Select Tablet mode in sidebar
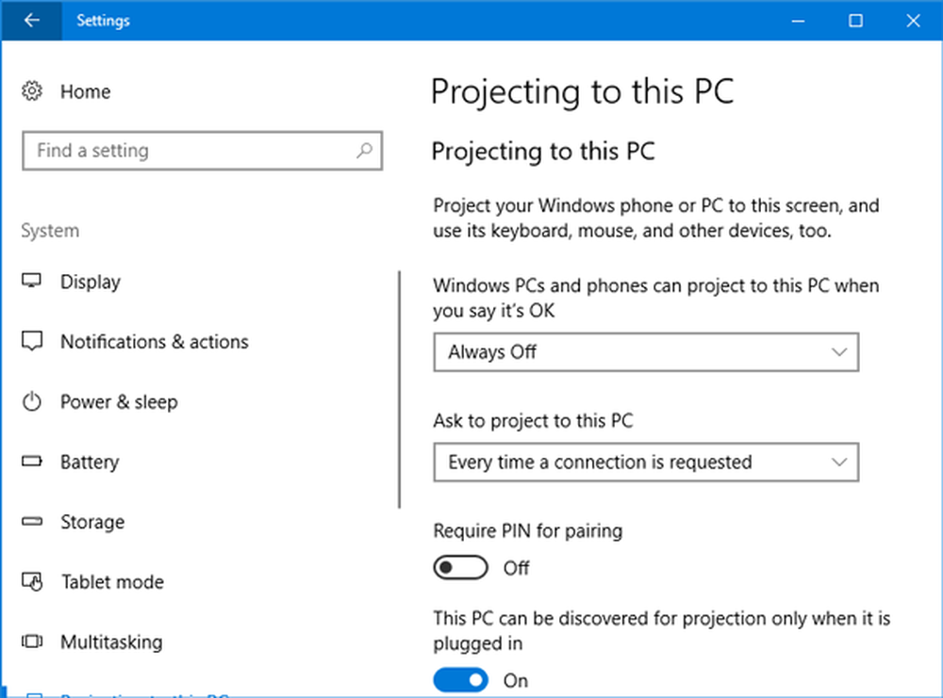Image resolution: width=943 pixels, height=698 pixels. click(112, 582)
